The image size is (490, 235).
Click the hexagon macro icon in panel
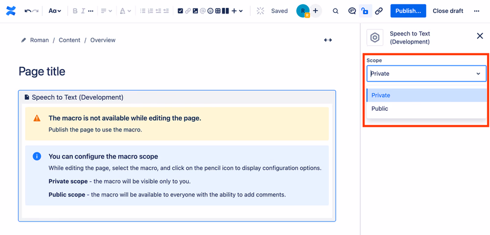point(375,38)
